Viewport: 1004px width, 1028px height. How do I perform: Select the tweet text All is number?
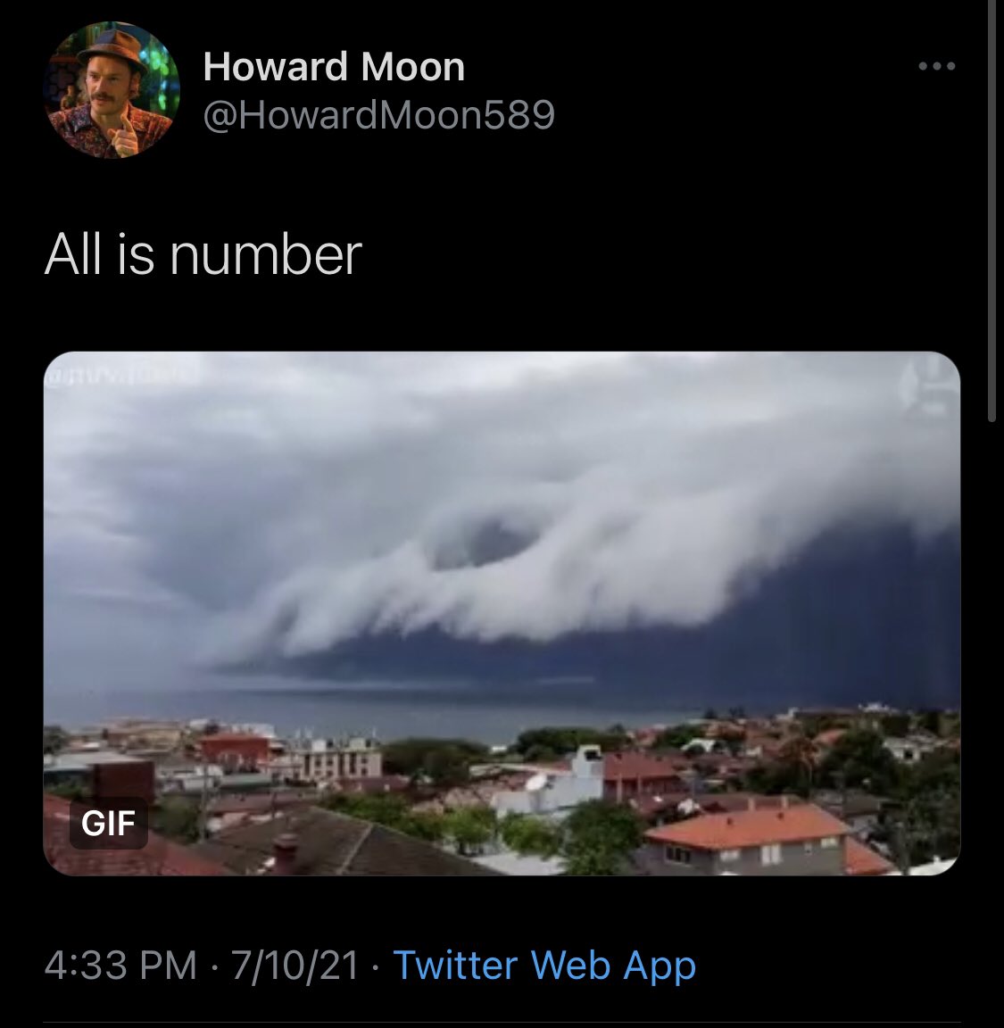click(203, 254)
